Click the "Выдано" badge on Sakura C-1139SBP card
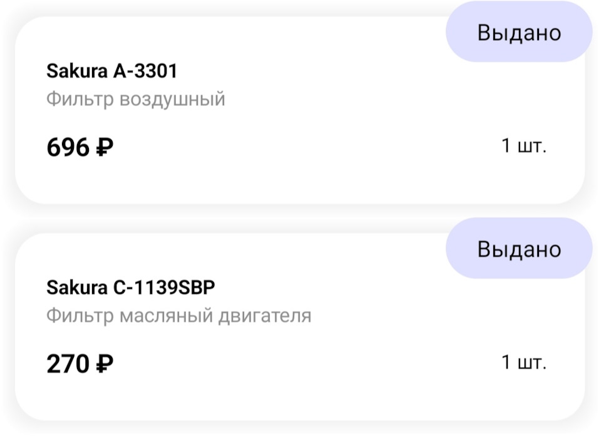The width and height of the screenshot is (601, 446). pyautogui.click(x=519, y=249)
